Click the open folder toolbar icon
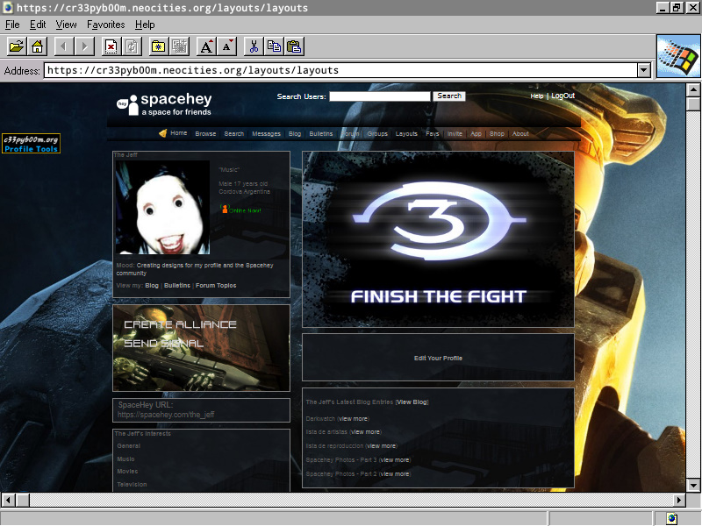Viewport: 702px width, 526px height. (17, 46)
